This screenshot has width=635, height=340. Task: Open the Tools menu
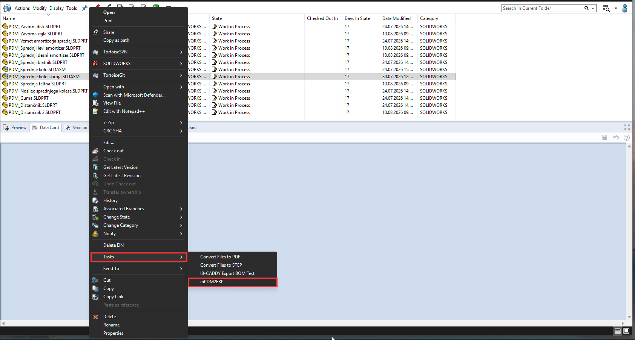click(x=72, y=8)
